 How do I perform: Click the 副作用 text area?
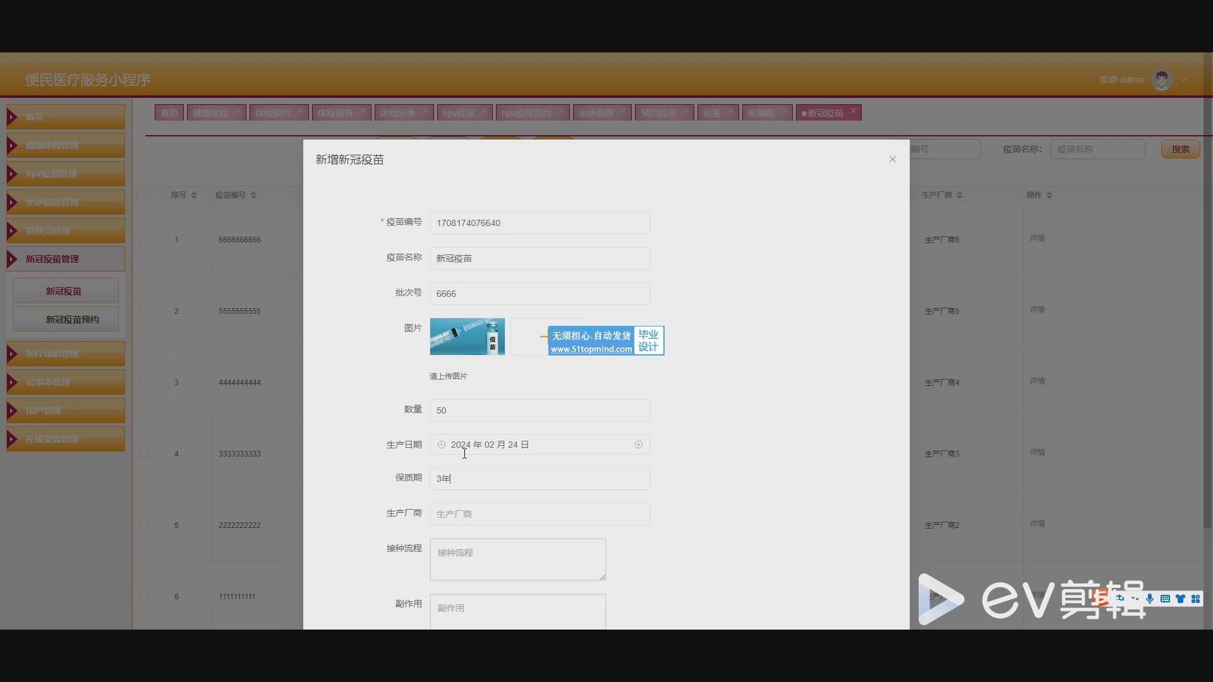point(517,611)
